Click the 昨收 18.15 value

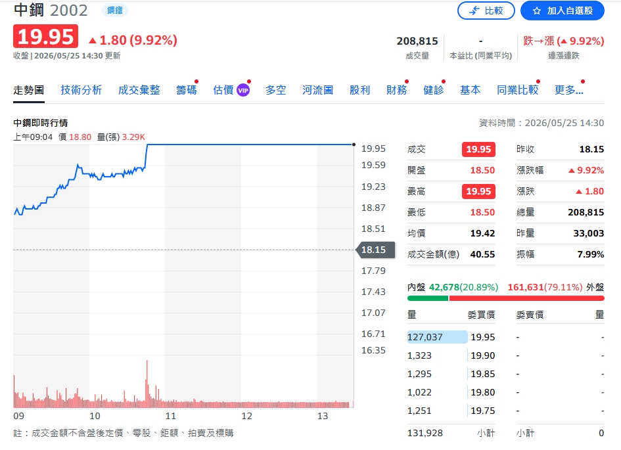click(x=591, y=149)
